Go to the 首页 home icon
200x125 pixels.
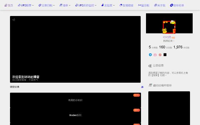6,5
